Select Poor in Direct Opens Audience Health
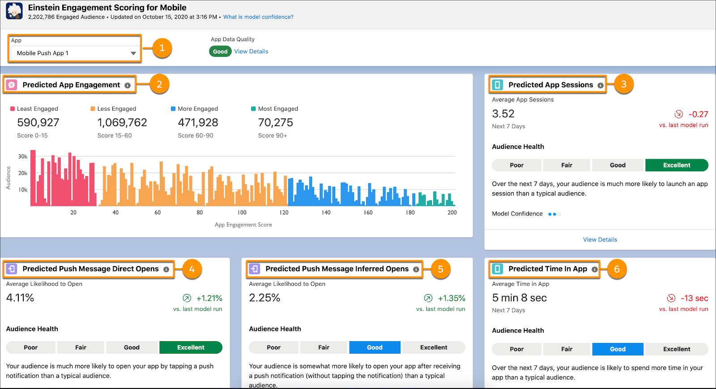 30,347
